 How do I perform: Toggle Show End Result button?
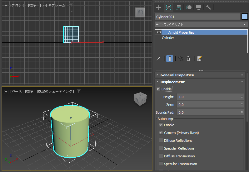(170, 59)
